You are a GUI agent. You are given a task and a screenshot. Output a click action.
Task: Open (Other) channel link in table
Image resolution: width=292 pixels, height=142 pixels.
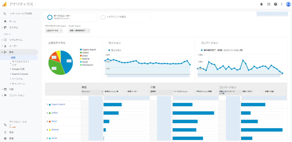click(54, 113)
